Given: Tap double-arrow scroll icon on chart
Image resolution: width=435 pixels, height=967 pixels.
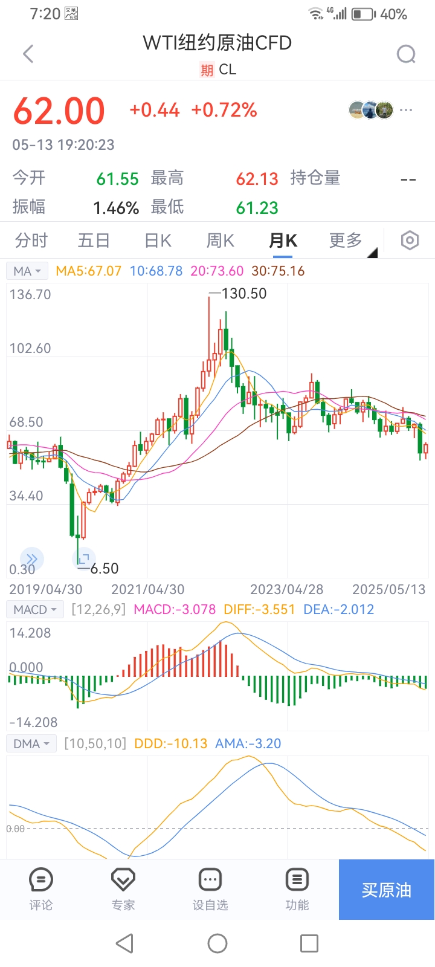Looking at the screenshot, I should tap(31, 559).
